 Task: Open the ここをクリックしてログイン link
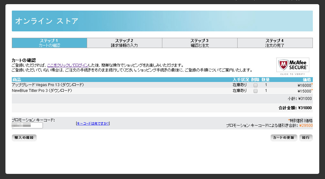[68, 65]
